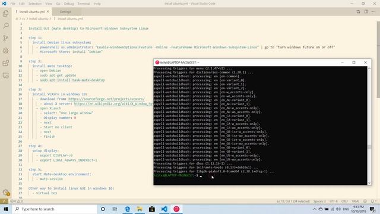The image size is (380, 214).
Task: Open File Explorer from the taskbar
Action: (x=140, y=209)
